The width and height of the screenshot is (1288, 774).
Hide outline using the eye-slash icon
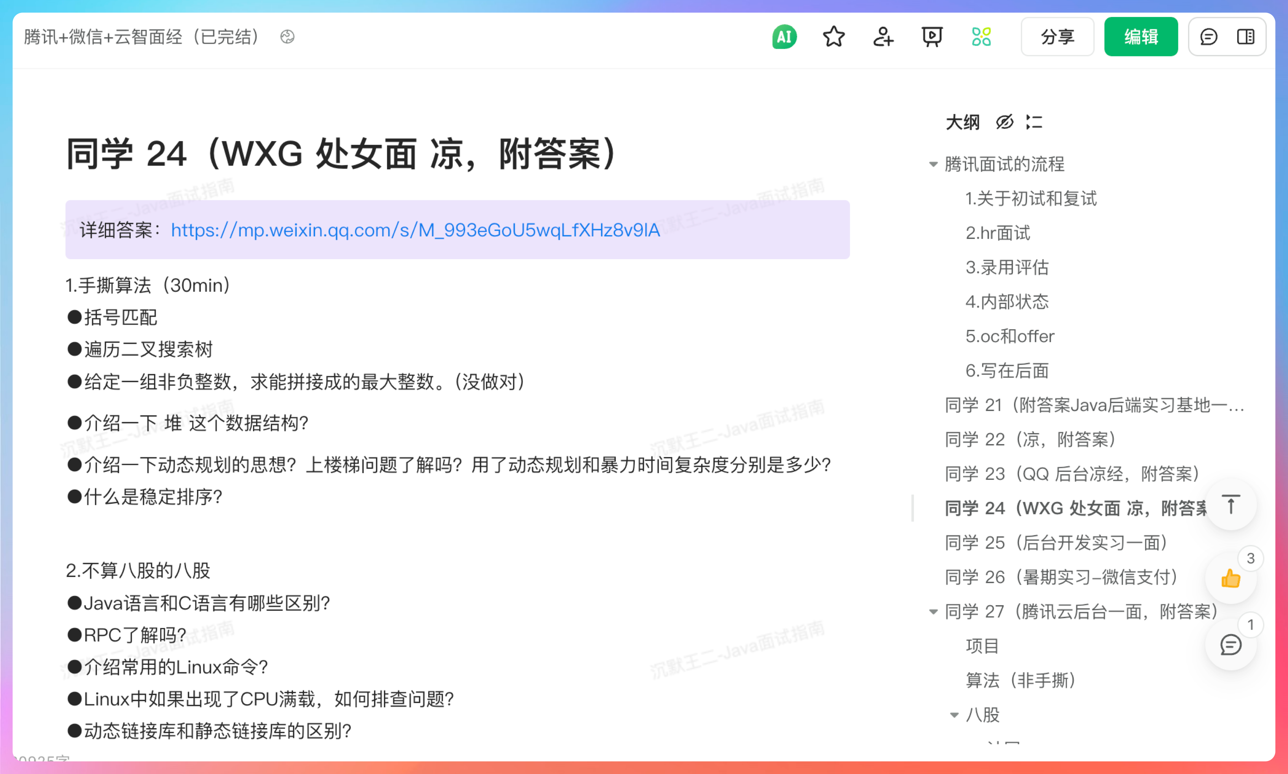point(1004,122)
